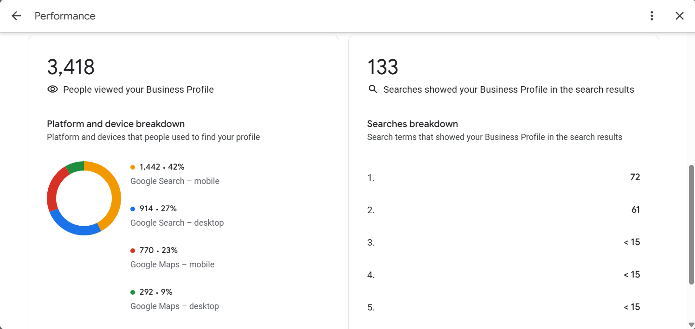695x329 pixels.
Task: Select search term row 1 with 72
Action: pyautogui.click(x=503, y=177)
